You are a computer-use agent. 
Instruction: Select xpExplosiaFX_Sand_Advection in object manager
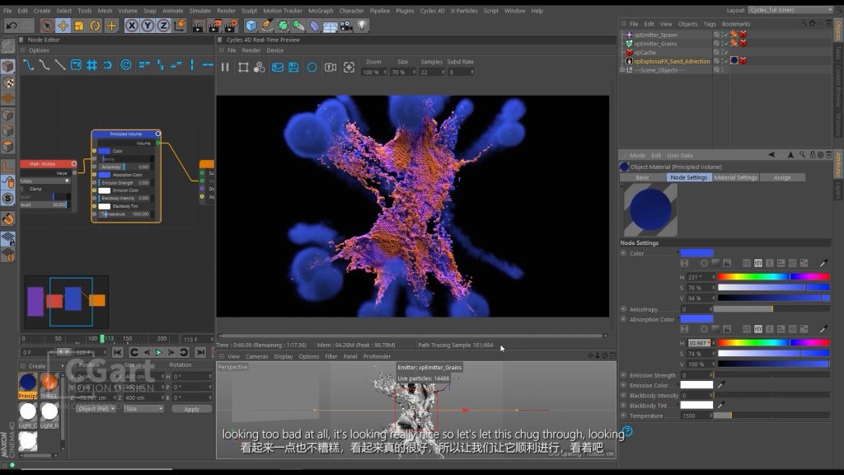[x=672, y=61]
